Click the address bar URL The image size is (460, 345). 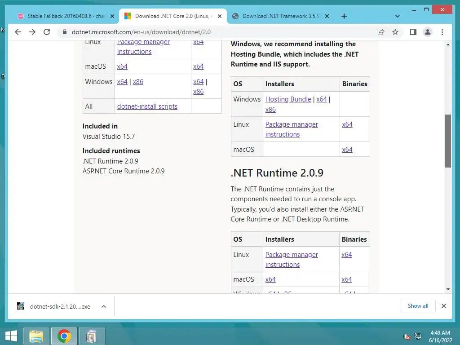[141, 32]
